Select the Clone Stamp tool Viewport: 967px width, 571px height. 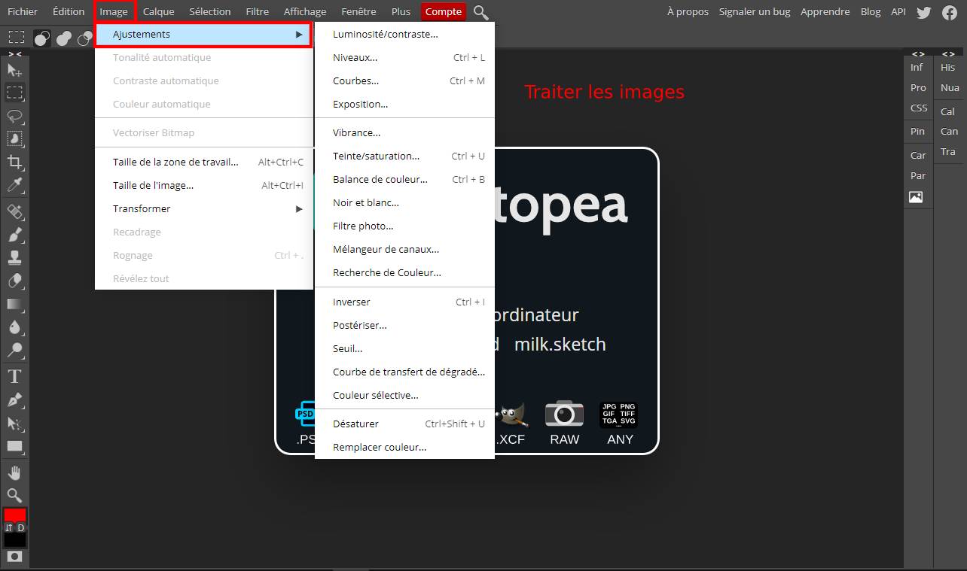14,258
